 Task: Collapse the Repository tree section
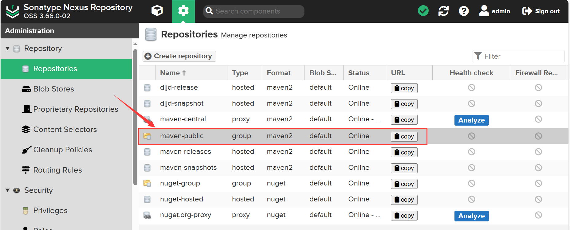(8, 49)
